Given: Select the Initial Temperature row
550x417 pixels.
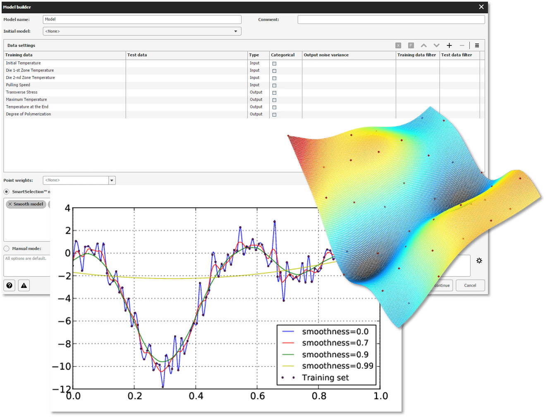Looking at the screenshot, I should [244, 63].
